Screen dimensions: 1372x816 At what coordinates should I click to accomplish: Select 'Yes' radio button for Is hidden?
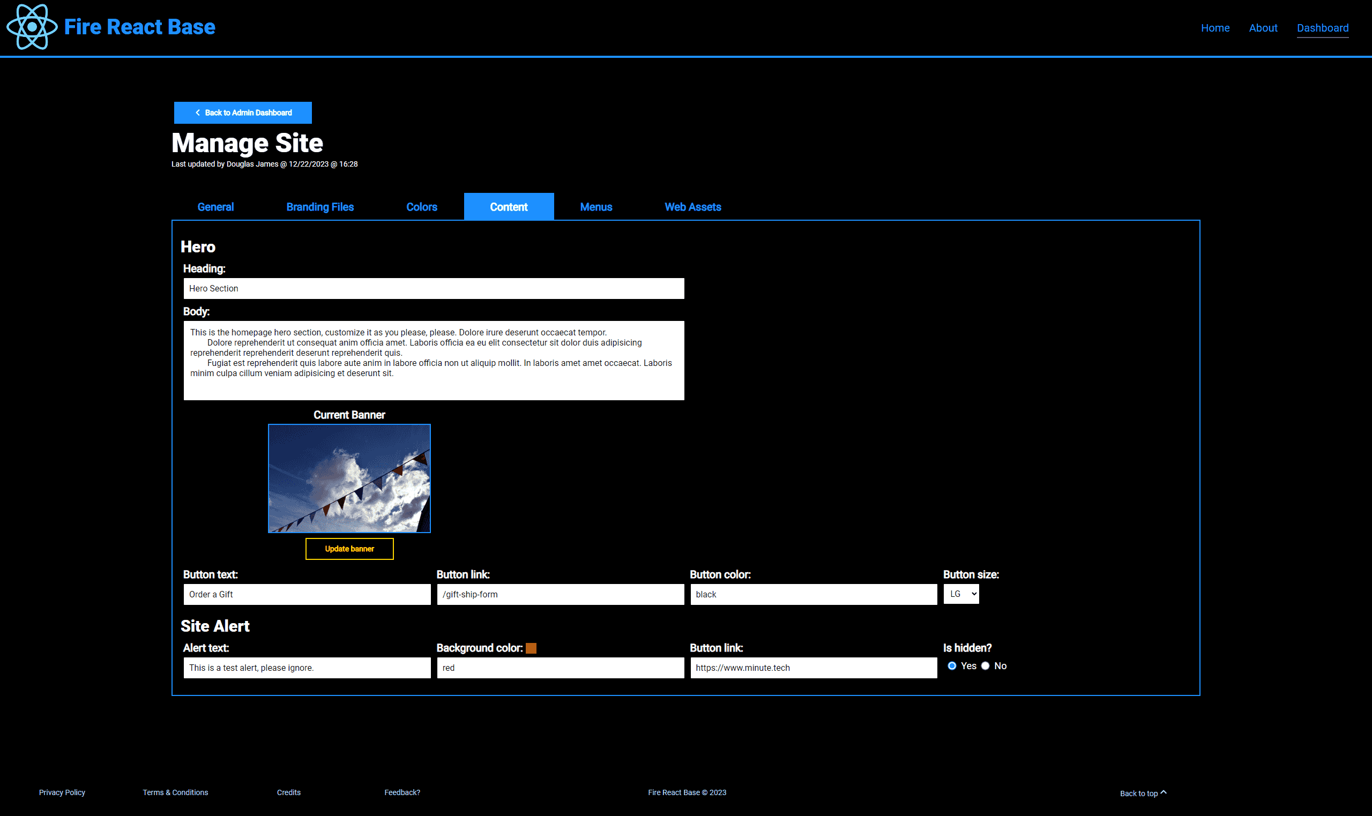click(x=950, y=665)
